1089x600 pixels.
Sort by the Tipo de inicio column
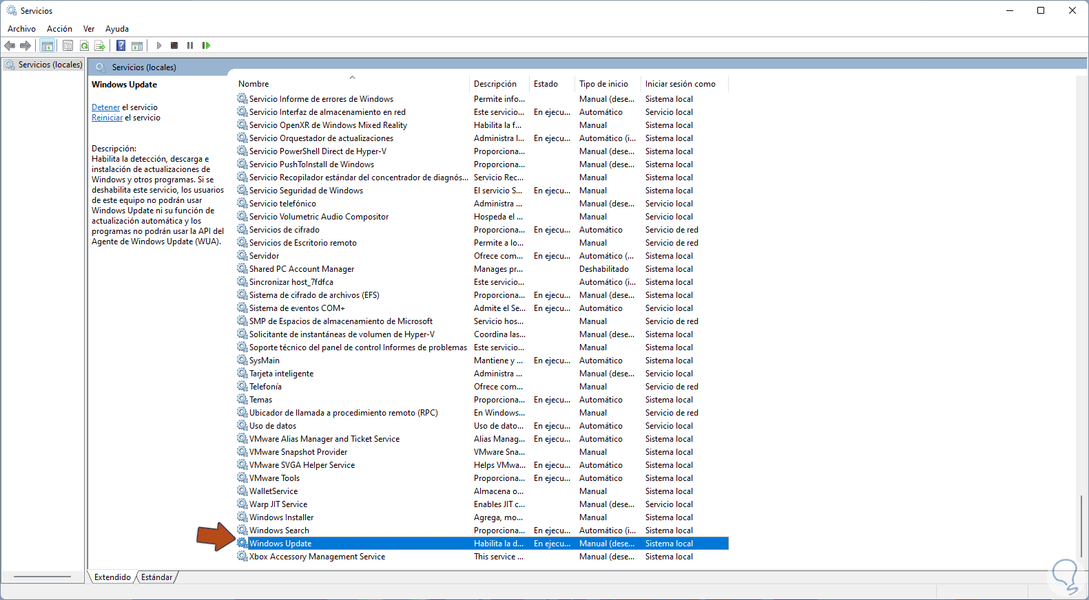tap(608, 84)
